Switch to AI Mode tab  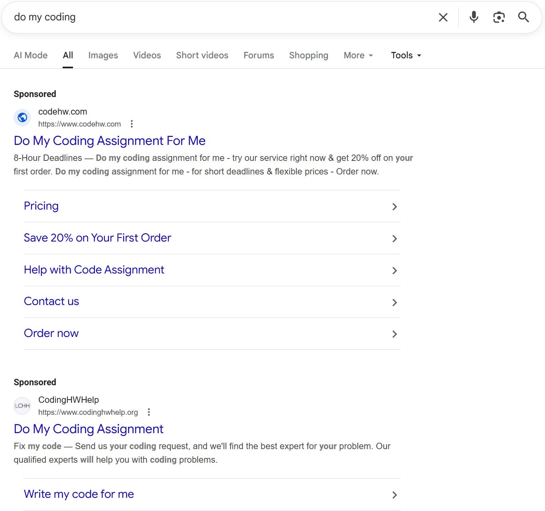(x=31, y=55)
